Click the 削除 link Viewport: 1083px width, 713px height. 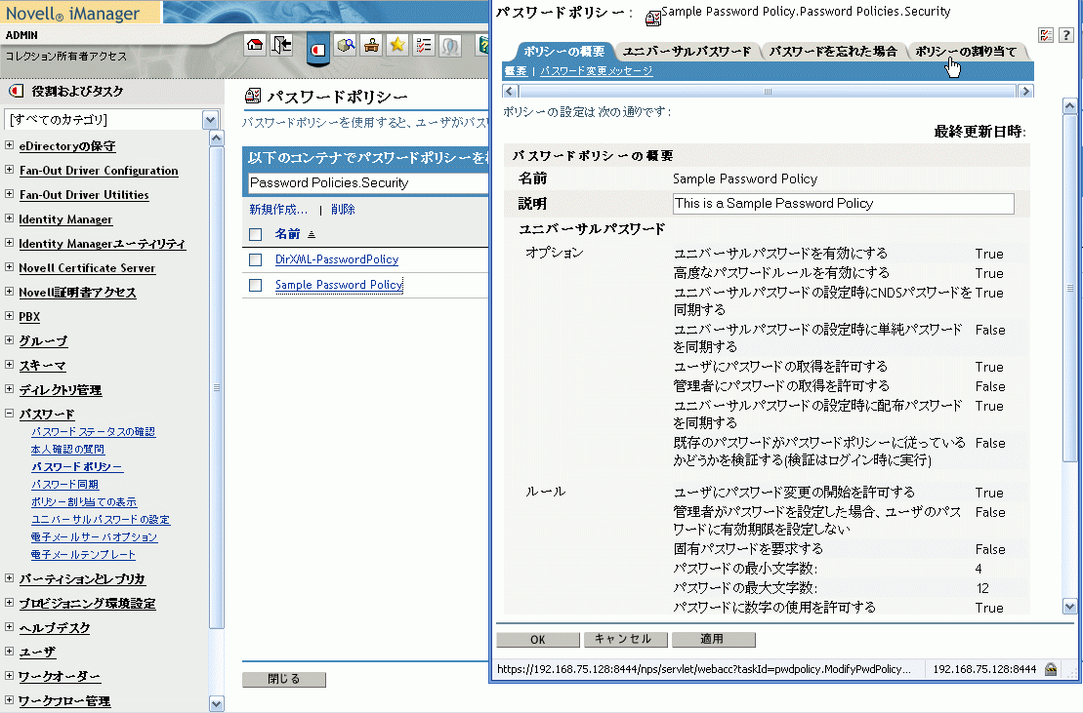343,209
